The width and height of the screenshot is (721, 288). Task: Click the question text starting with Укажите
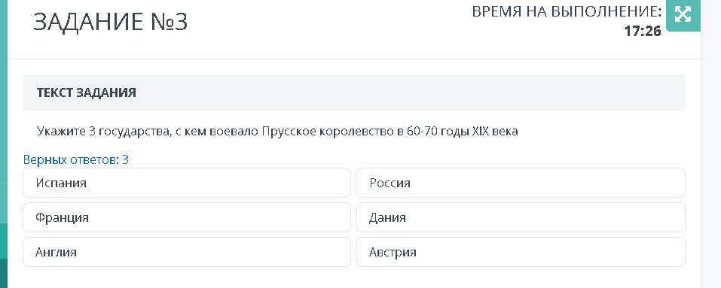tap(277, 132)
